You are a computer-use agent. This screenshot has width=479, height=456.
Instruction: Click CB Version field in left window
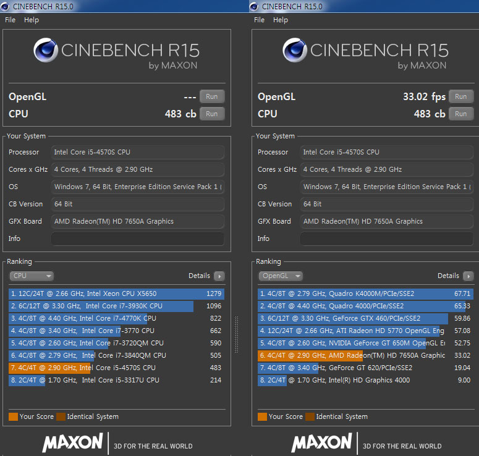click(x=138, y=204)
